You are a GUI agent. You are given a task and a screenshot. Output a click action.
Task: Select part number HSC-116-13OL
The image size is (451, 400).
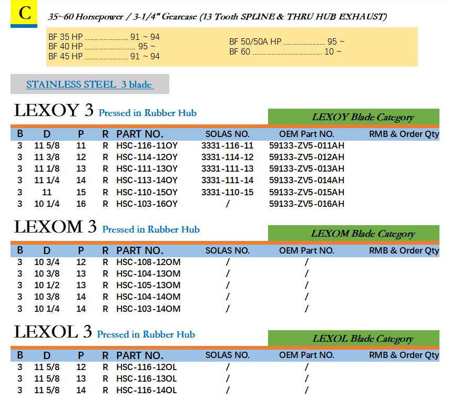click(x=147, y=378)
